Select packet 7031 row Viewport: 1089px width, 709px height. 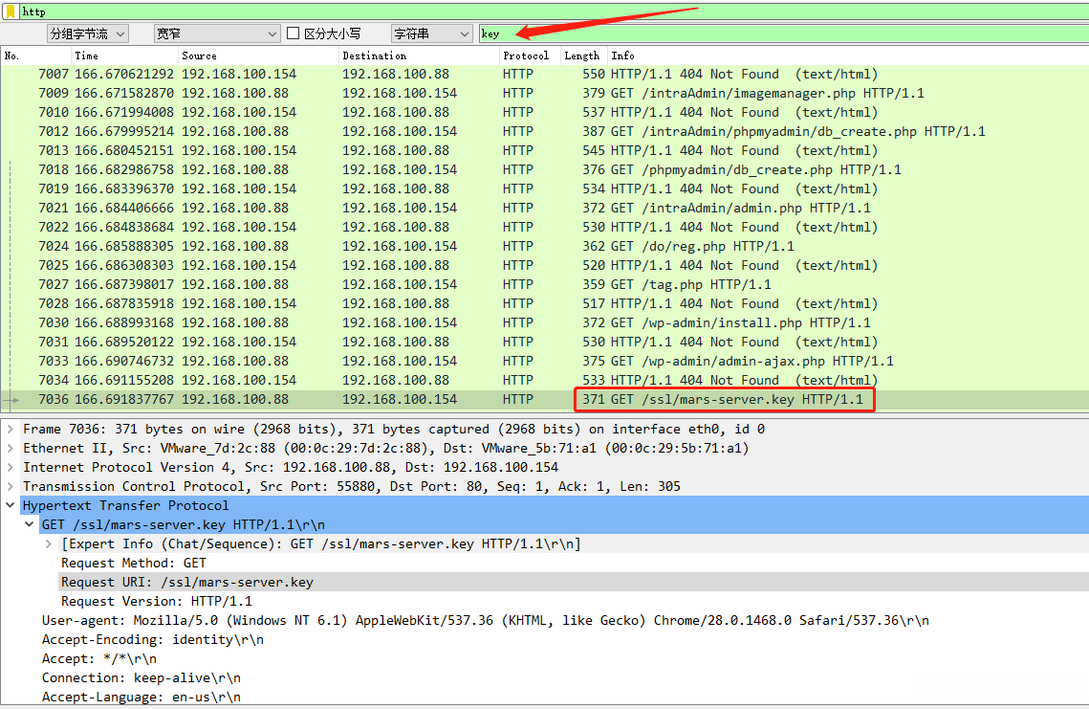tap(545, 342)
